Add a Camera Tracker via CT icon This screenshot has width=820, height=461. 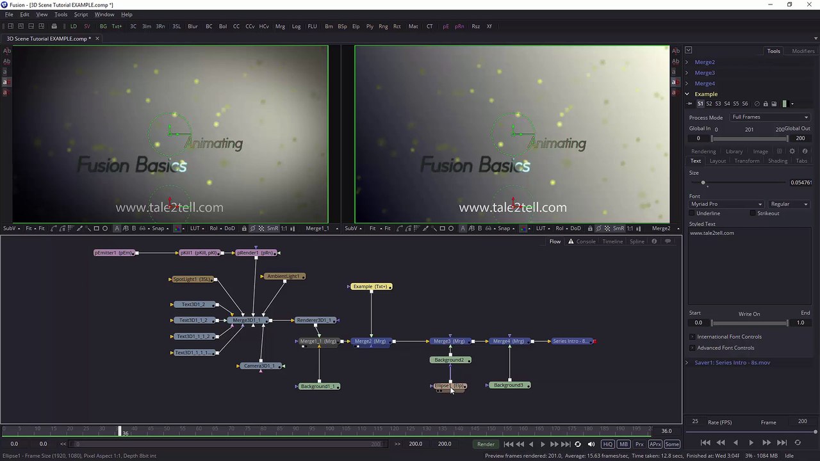429,26
